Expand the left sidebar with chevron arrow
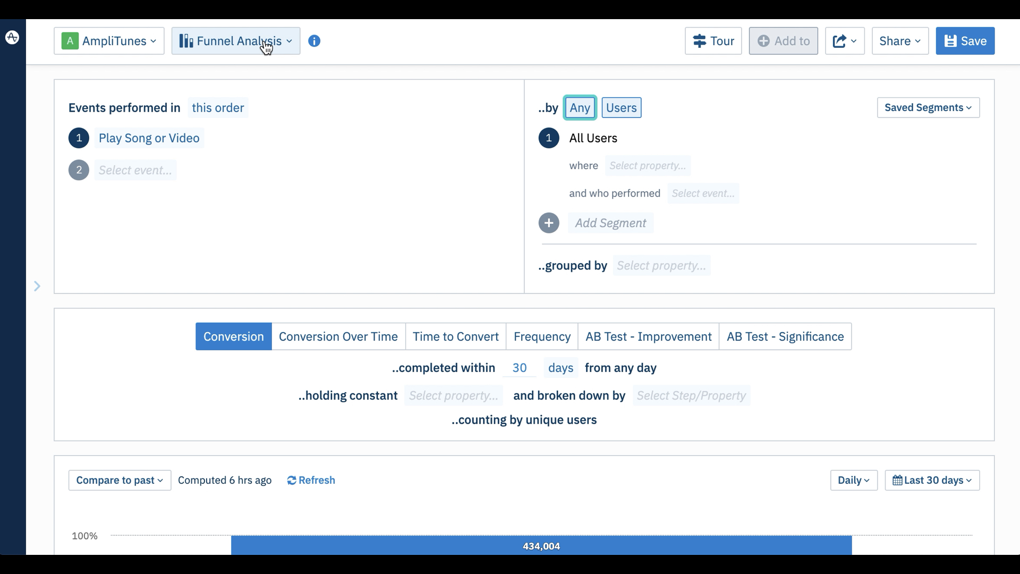Screen dimensions: 1020x574 pos(37,286)
